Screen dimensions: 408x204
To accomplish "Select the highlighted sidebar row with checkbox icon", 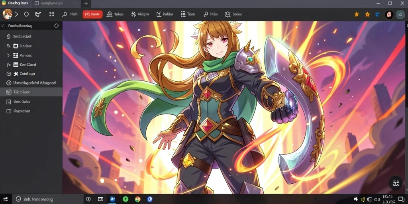I will (31, 92).
